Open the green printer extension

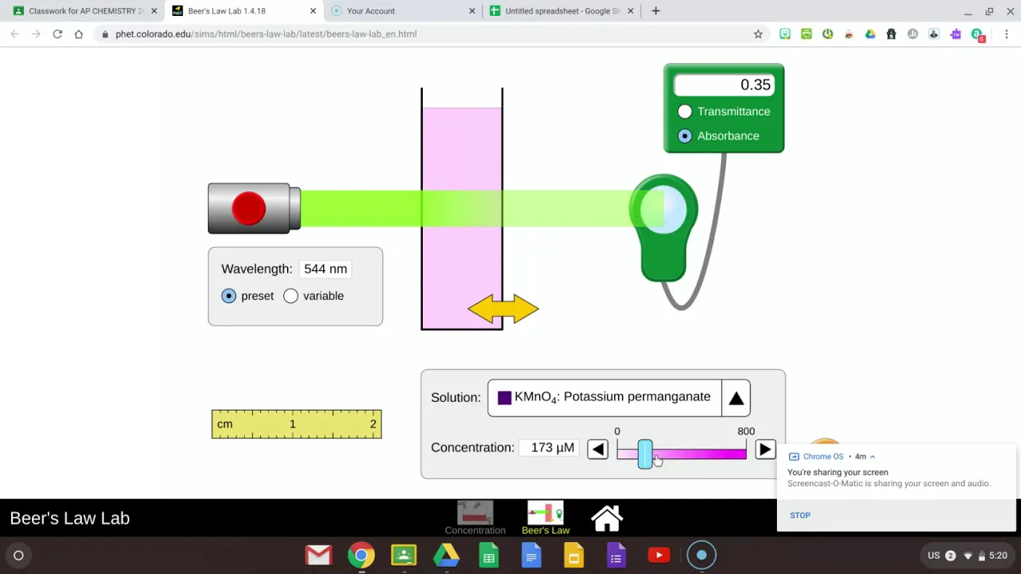click(806, 34)
